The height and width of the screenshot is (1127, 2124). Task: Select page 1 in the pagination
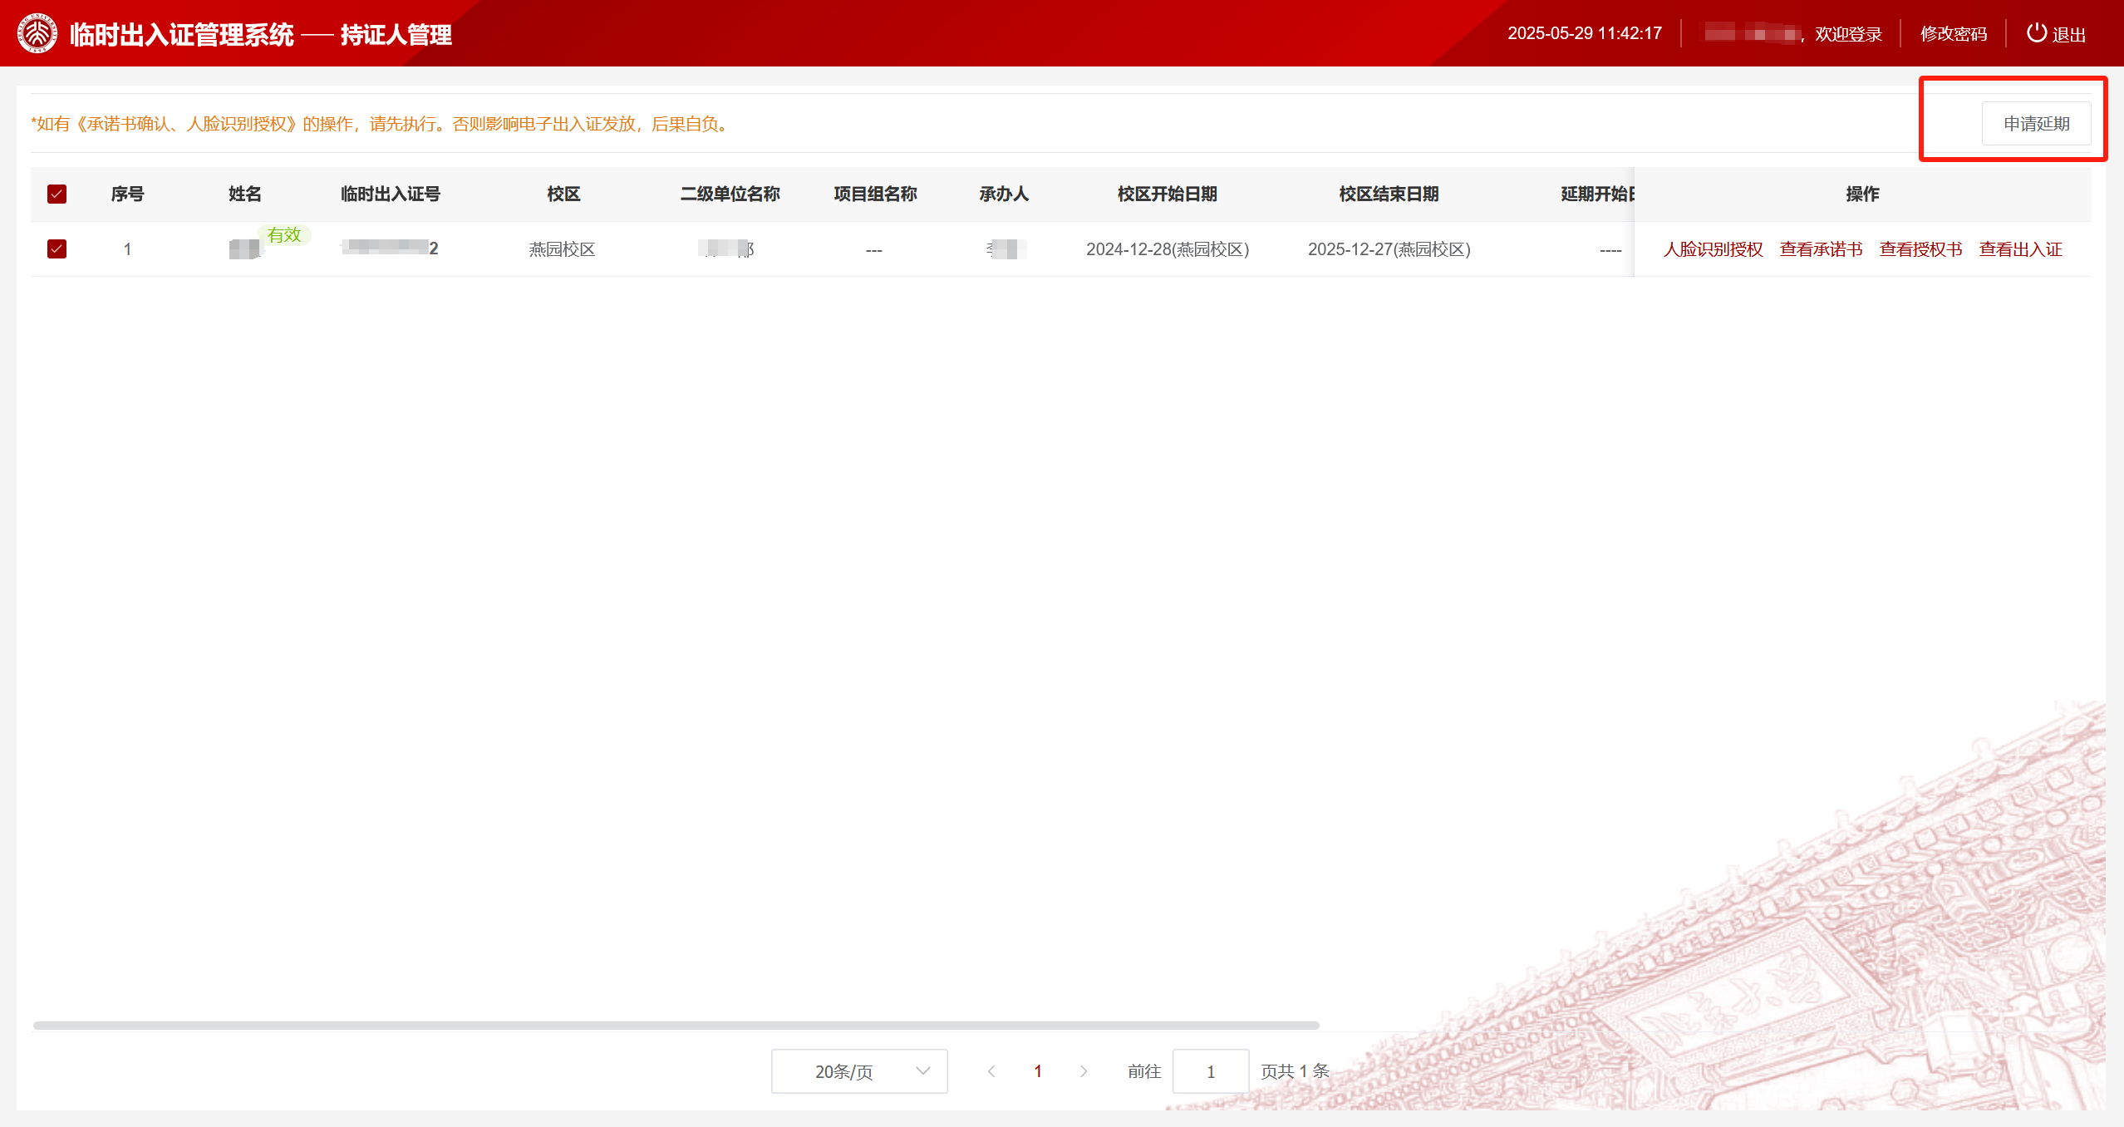(1037, 1071)
